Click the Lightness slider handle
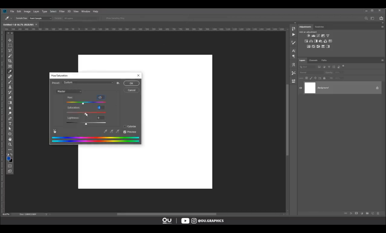Image resolution: width=386 pixels, height=233 pixels. tap(86, 124)
